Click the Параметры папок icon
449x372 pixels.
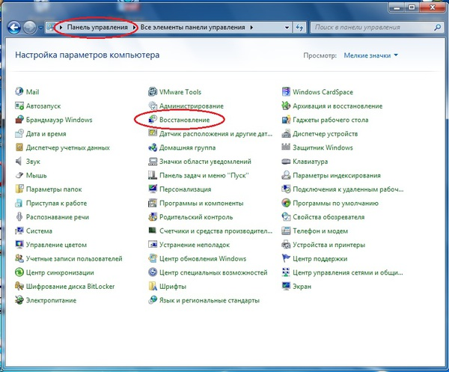coord(19,189)
